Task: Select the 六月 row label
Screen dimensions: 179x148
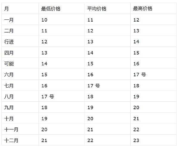Action: click(9, 75)
